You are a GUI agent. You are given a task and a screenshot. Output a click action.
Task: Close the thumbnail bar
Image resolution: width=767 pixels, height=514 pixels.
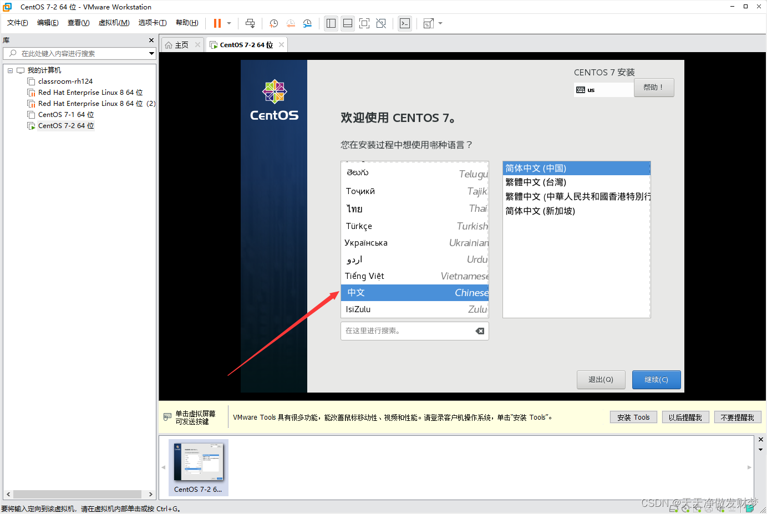pos(761,440)
